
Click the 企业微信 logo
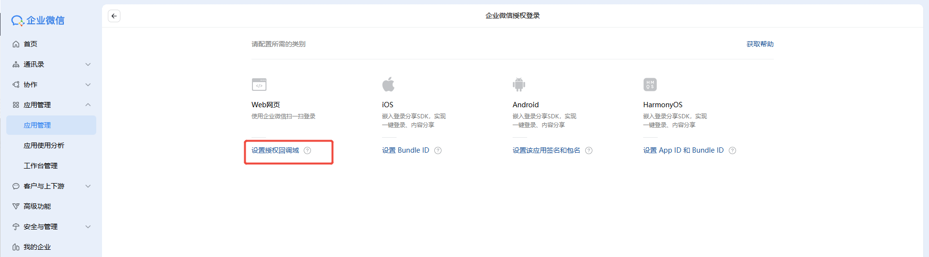[38, 20]
